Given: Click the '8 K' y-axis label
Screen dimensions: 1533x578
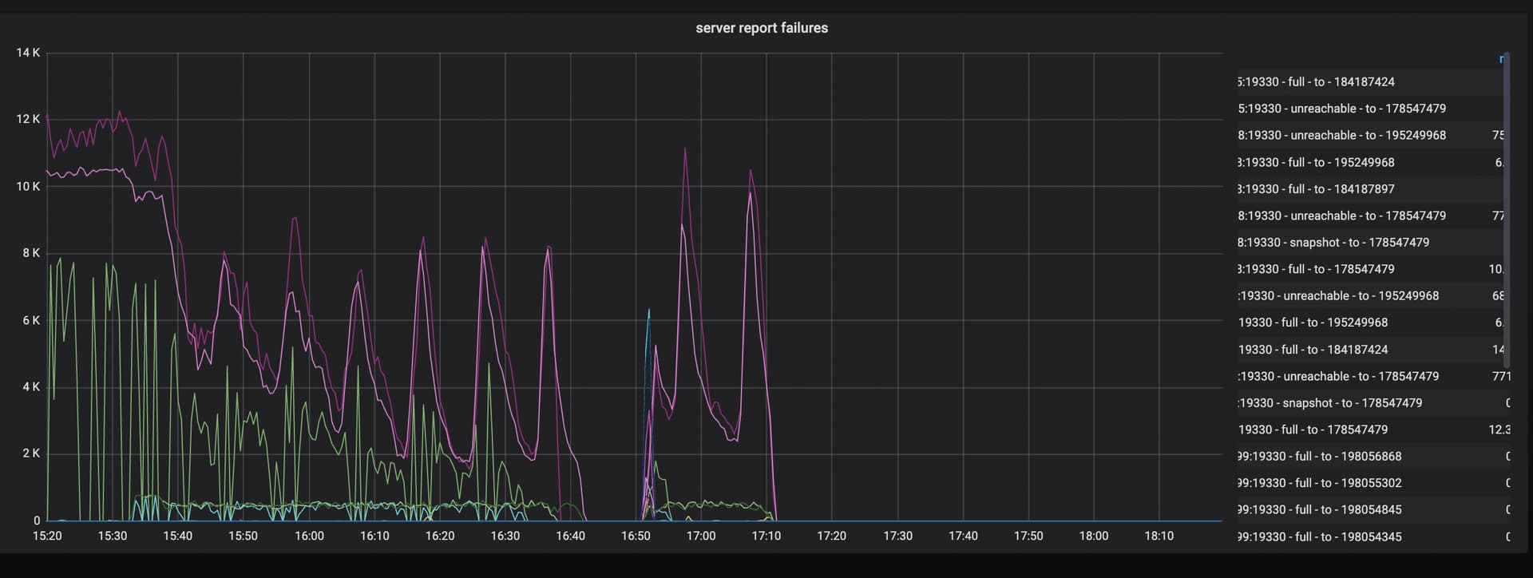Looking at the screenshot, I should pos(31,253).
